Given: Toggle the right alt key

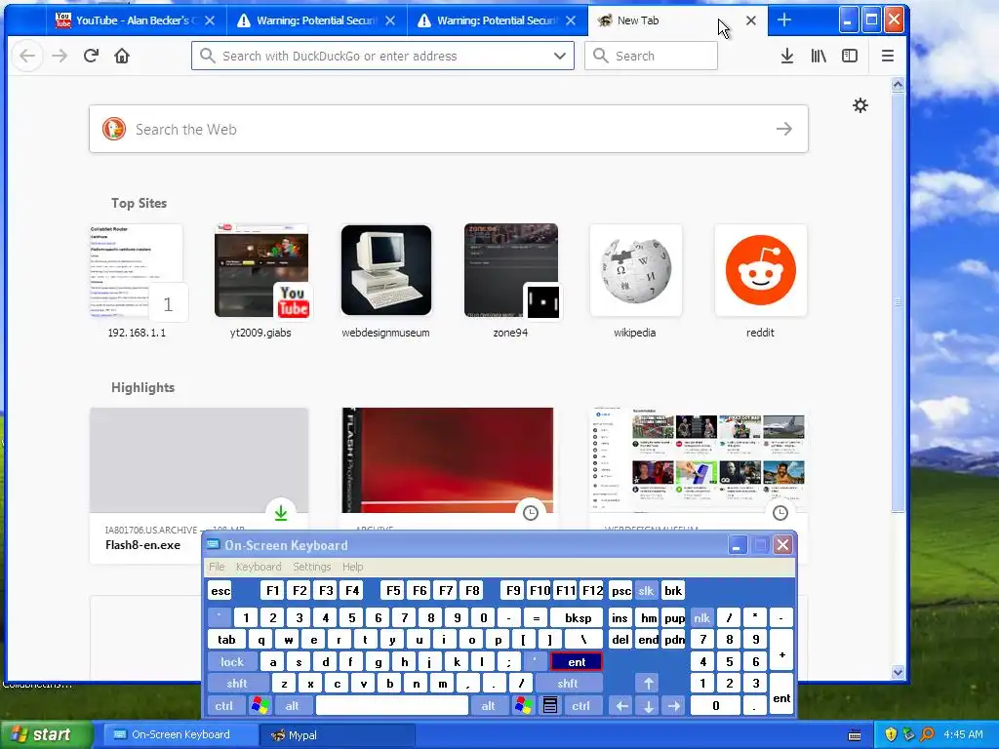Looking at the screenshot, I should (x=489, y=706).
